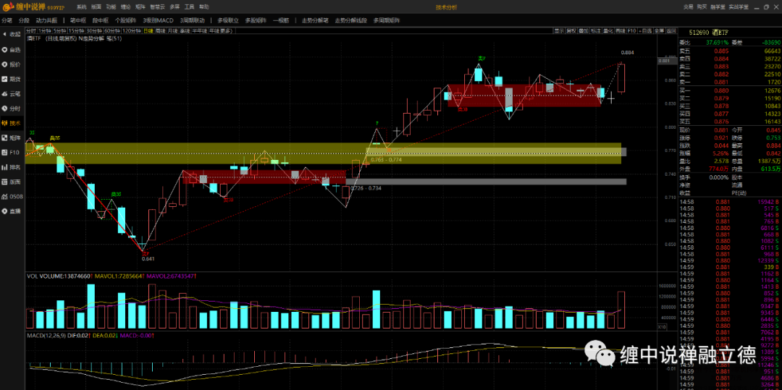
Task: Switch to 月线 monthly tab
Action: pyautogui.click(x=172, y=31)
